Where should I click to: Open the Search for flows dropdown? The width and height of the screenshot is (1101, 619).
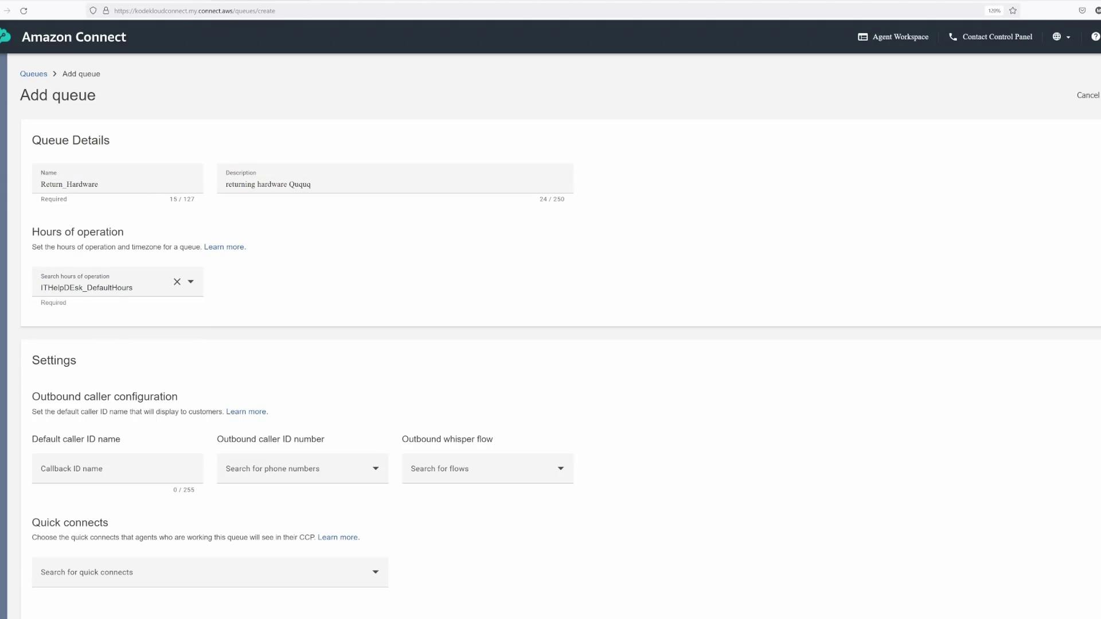tap(487, 469)
